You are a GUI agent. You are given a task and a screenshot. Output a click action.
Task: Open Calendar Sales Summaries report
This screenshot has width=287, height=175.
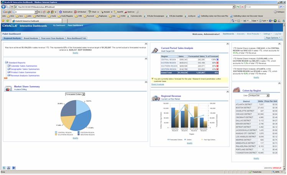tap(24, 66)
